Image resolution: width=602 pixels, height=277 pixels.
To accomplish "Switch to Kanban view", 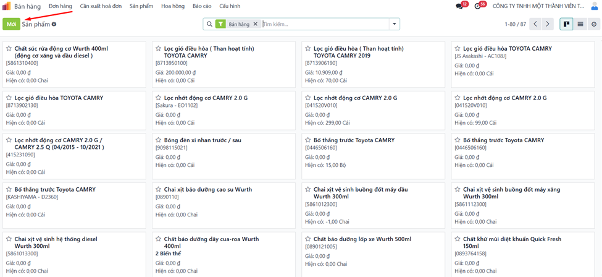I will click(566, 24).
